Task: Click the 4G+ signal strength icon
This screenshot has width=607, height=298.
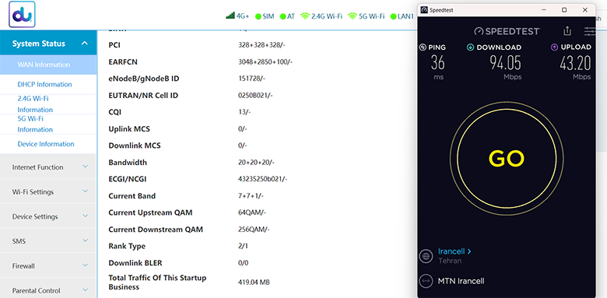Action: 230,16
